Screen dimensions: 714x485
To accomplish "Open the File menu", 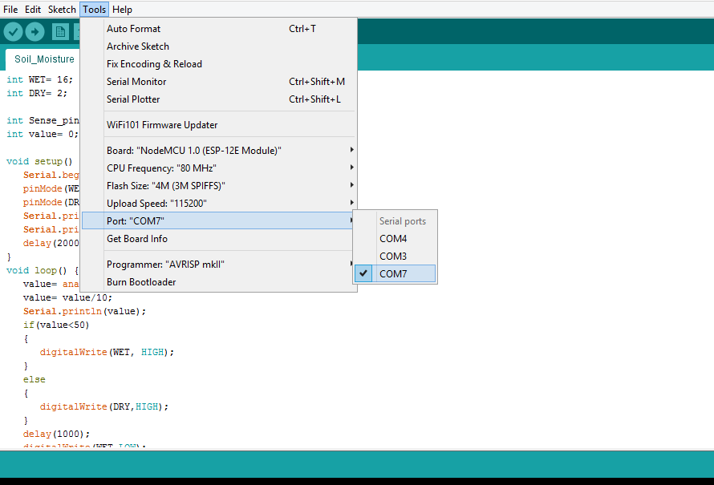I will click(10, 10).
